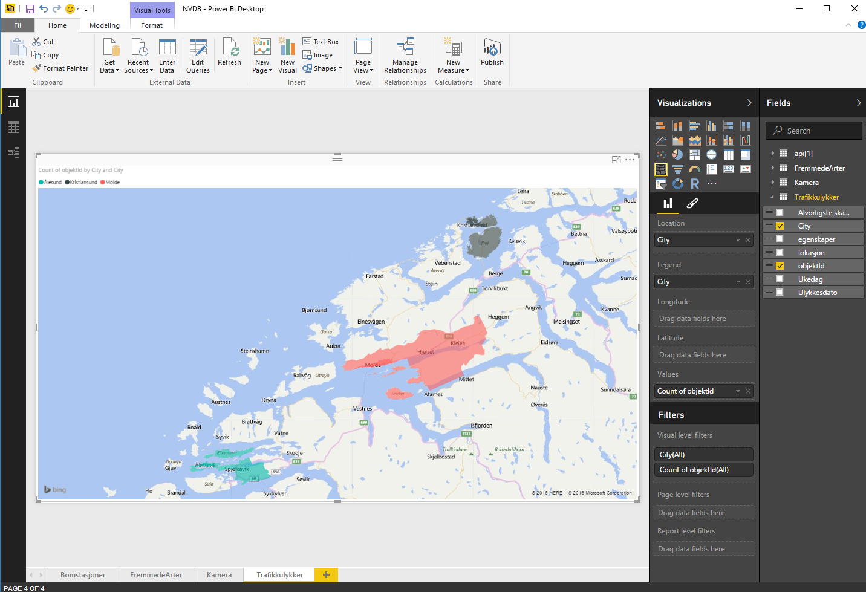
Task: Open Manage Relationships
Action: [405, 55]
